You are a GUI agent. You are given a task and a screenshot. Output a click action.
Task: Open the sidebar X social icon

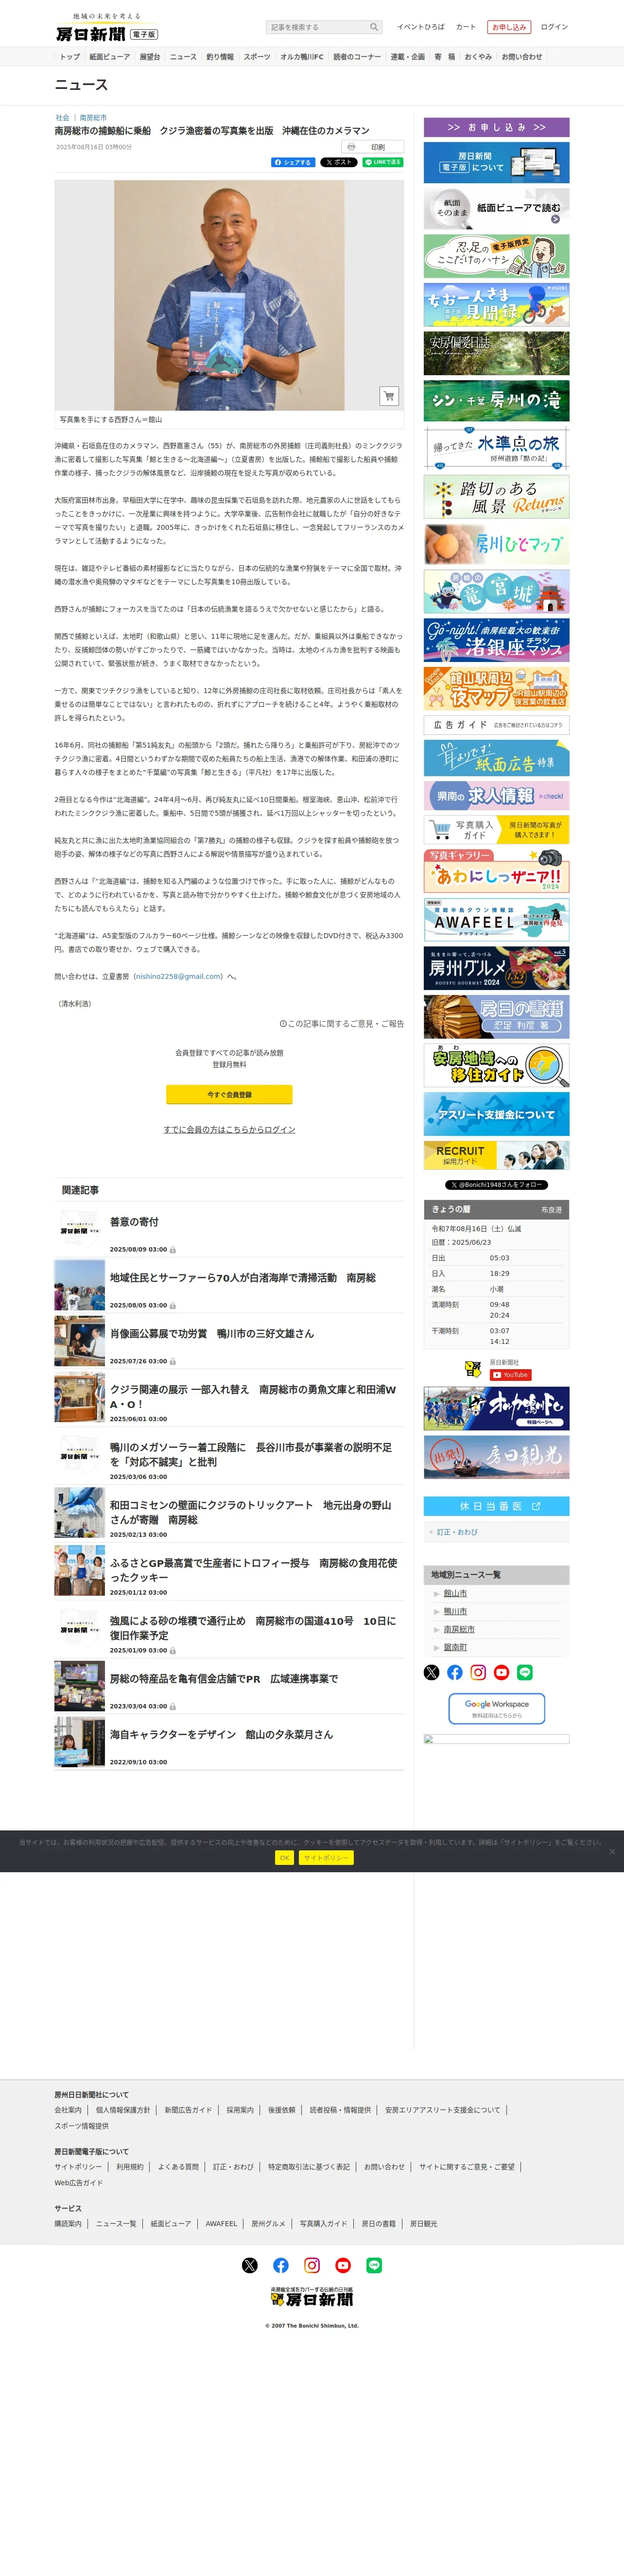point(432,1672)
